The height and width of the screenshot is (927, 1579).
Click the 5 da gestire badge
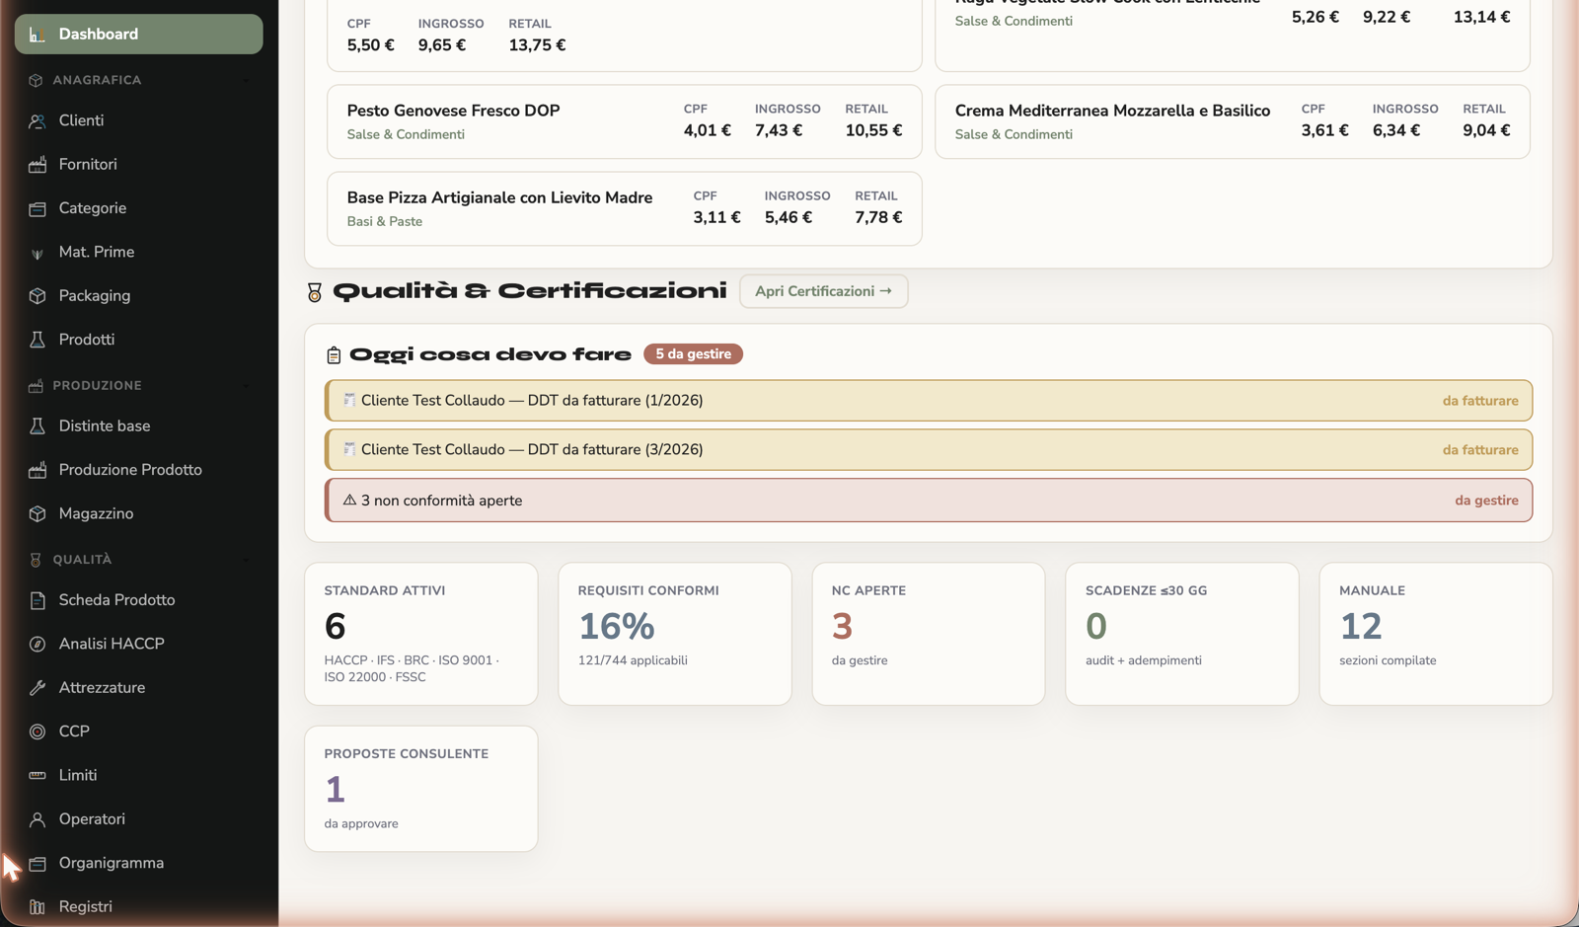(693, 353)
